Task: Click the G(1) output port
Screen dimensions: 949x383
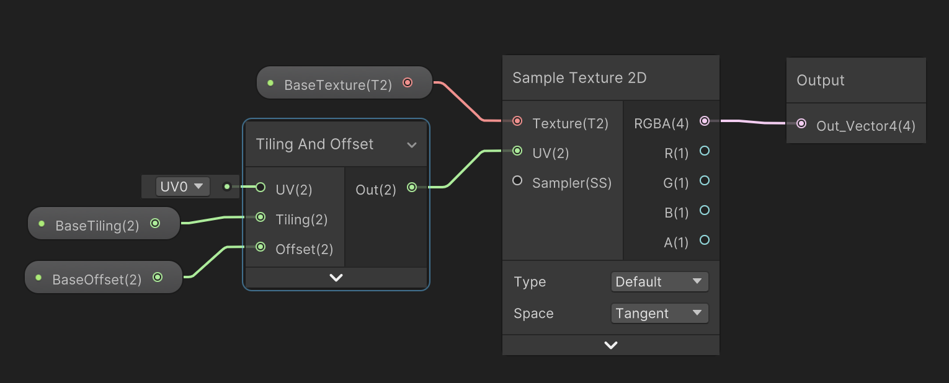Action: coord(704,180)
